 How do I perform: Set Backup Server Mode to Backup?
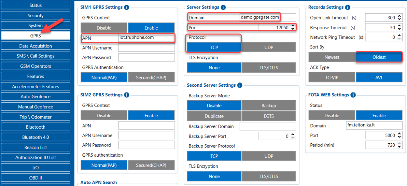(x=269, y=106)
